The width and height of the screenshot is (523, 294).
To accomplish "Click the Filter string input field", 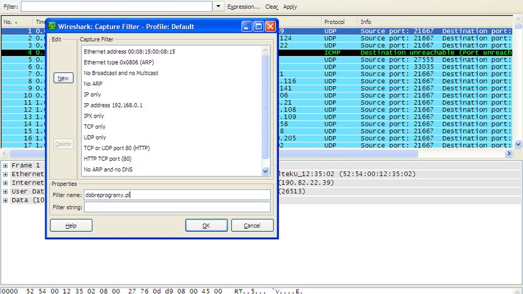I will tap(177, 207).
